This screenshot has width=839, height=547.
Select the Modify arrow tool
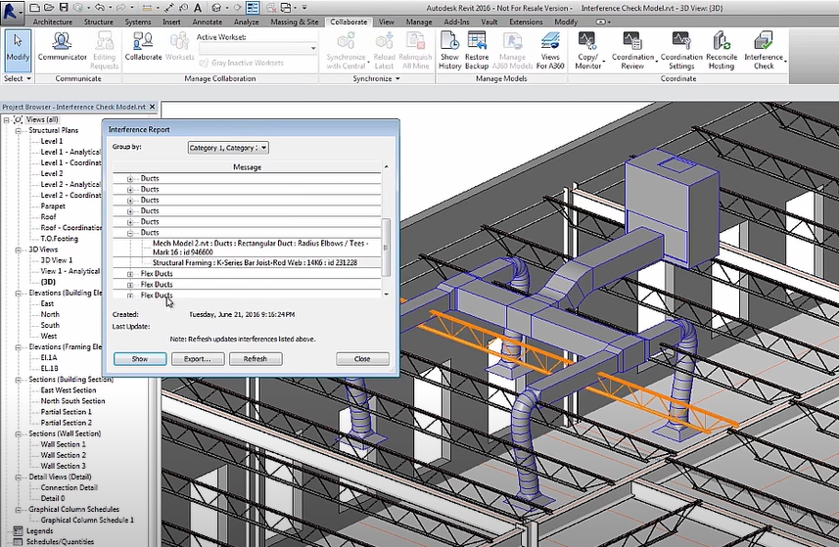pos(18,49)
